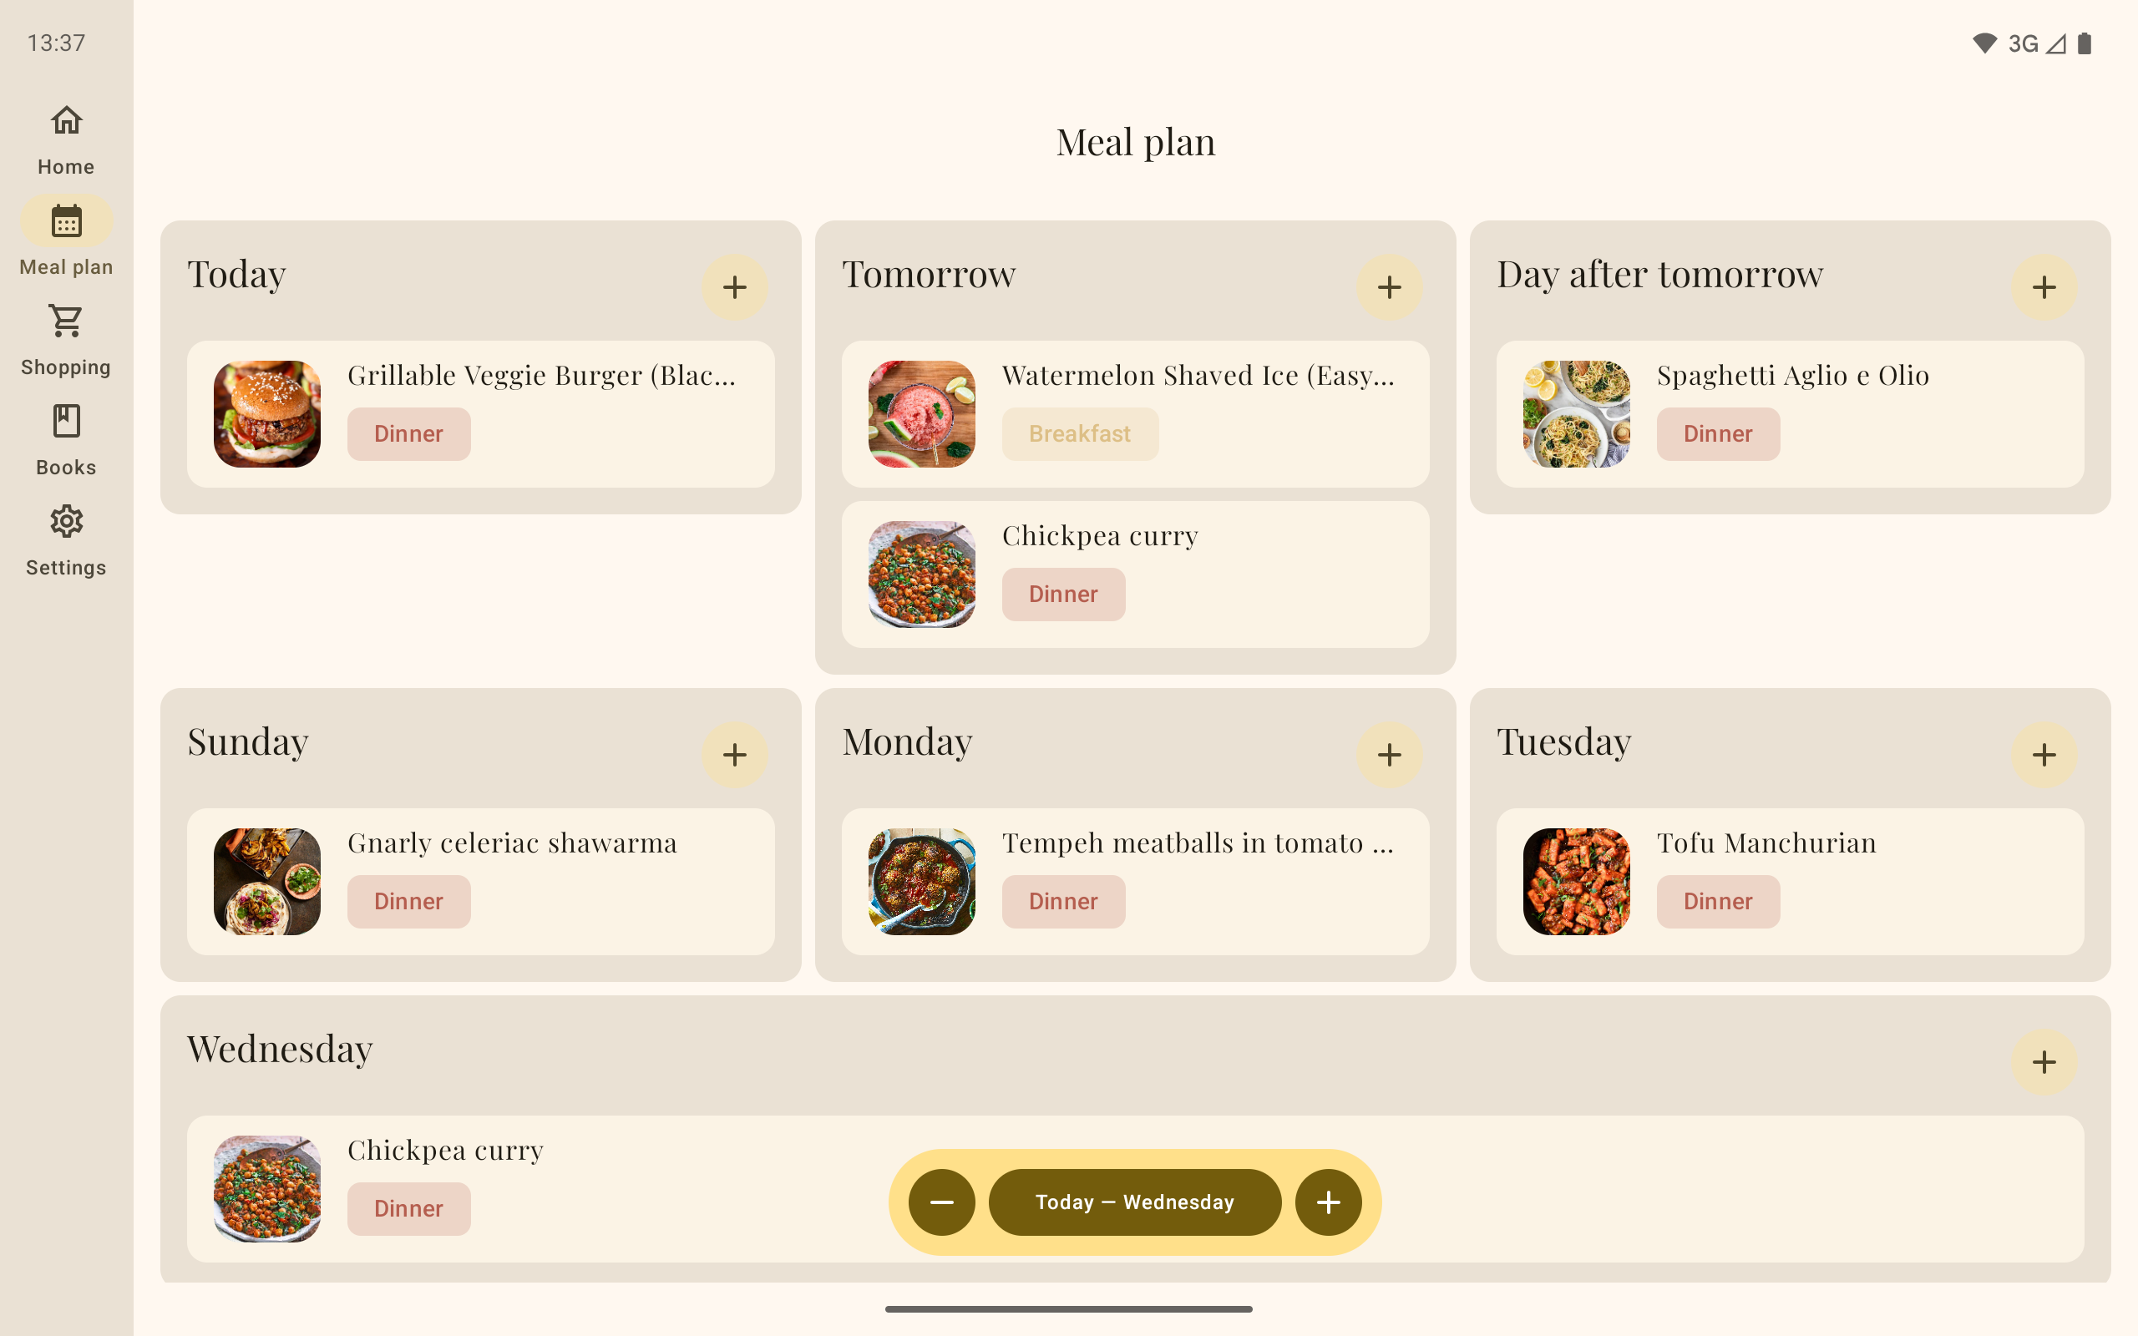Open the Books tab

click(66, 440)
